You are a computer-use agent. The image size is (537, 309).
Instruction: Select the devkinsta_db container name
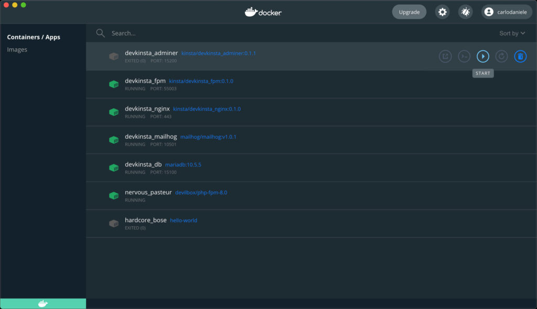point(143,164)
